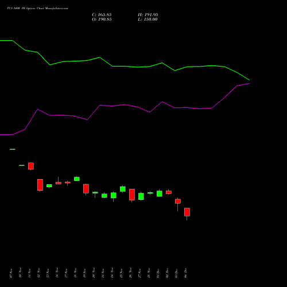The height and width of the screenshot is (287, 287).
Task: Click the '21 Nov' date label
Action: [x=103, y=273]
